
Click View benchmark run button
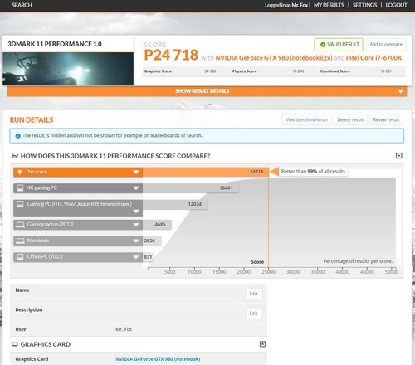306,119
